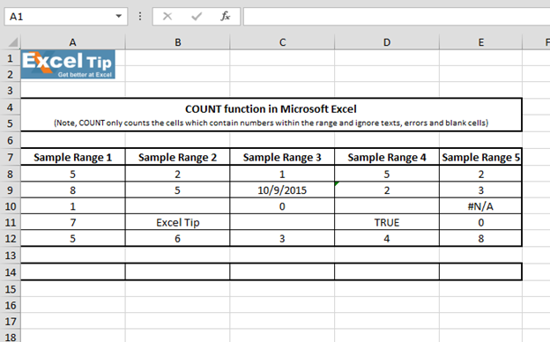Screen dimensions: 550x342
Task: Click the Sample Range 1 header cell
Action: pos(72,157)
